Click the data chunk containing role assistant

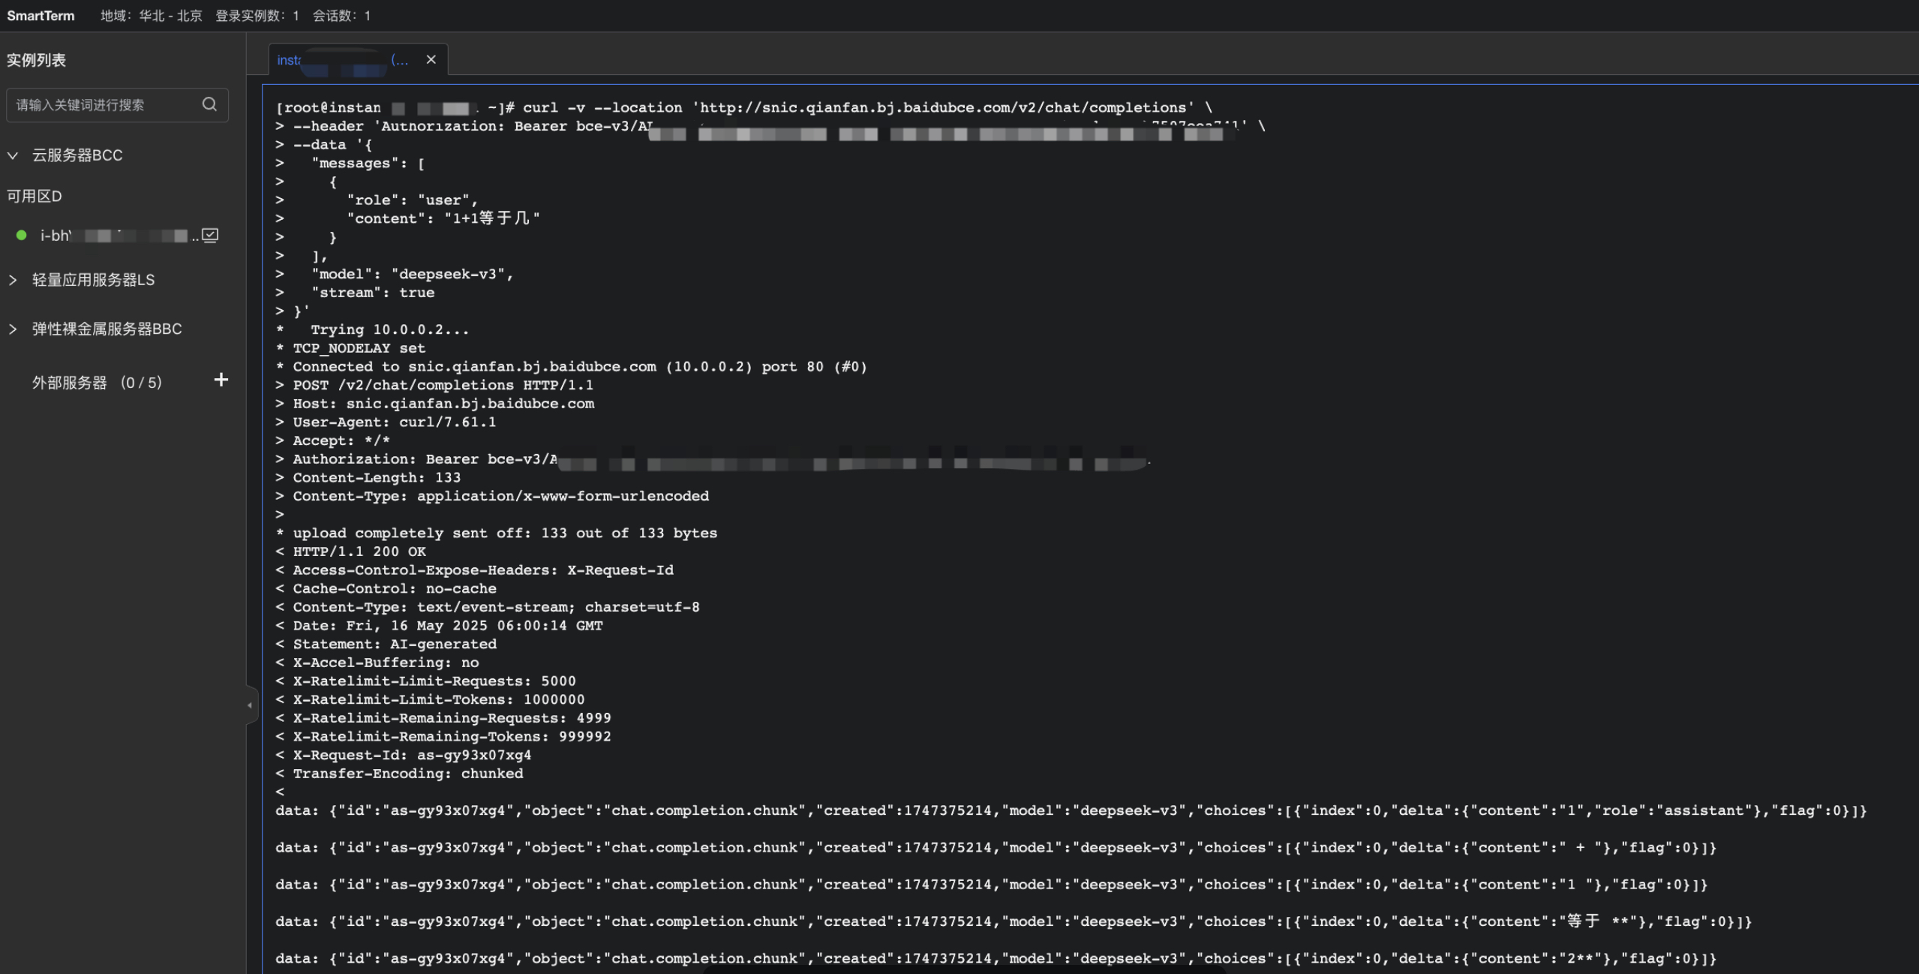tap(1071, 811)
